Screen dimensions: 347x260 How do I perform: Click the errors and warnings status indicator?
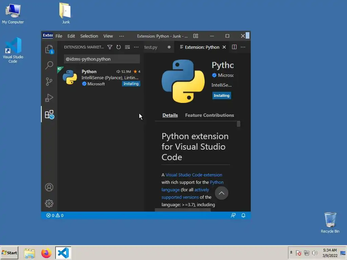[x=55, y=215]
